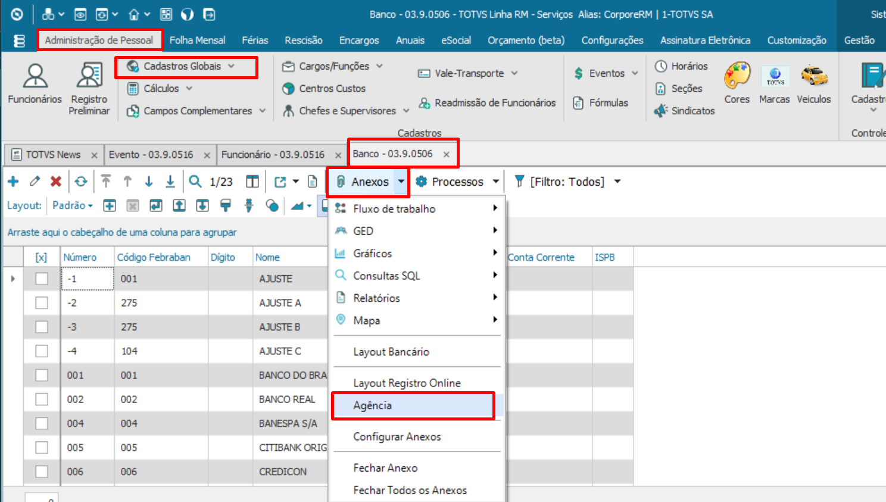Expand the Cargos/Funções dropdown
Image resolution: width=886 pixels, height=502 pixels.
(379, 66)
